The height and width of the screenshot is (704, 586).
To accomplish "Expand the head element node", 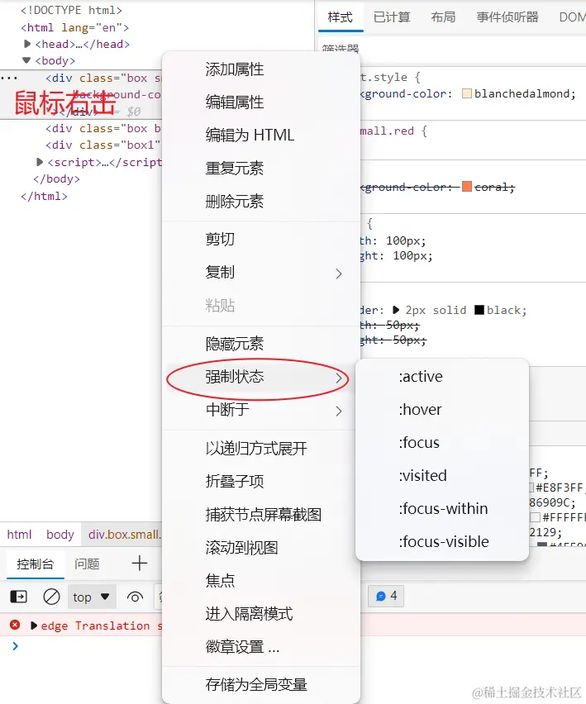I will click(27, 44).
